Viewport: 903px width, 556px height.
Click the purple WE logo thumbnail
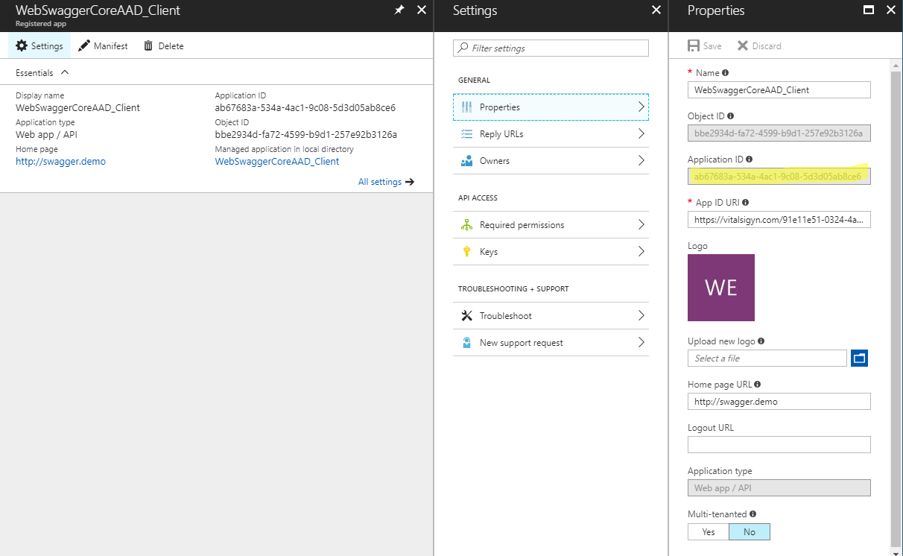[720, 288]
